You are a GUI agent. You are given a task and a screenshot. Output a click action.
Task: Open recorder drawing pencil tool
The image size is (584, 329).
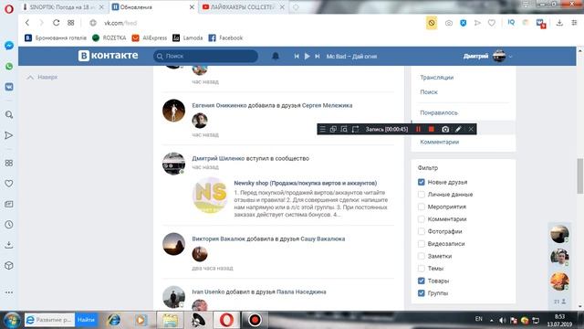click(458, 129)
